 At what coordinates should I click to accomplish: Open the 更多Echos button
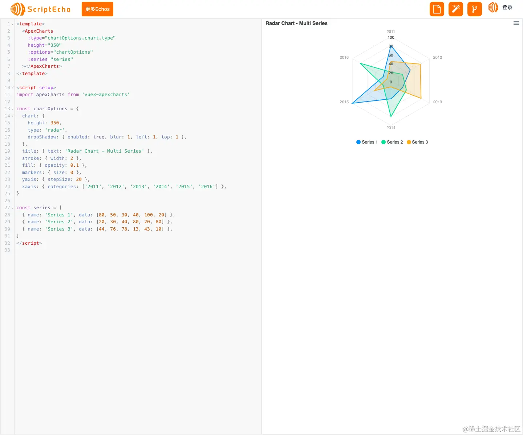[x=97, y=9]
